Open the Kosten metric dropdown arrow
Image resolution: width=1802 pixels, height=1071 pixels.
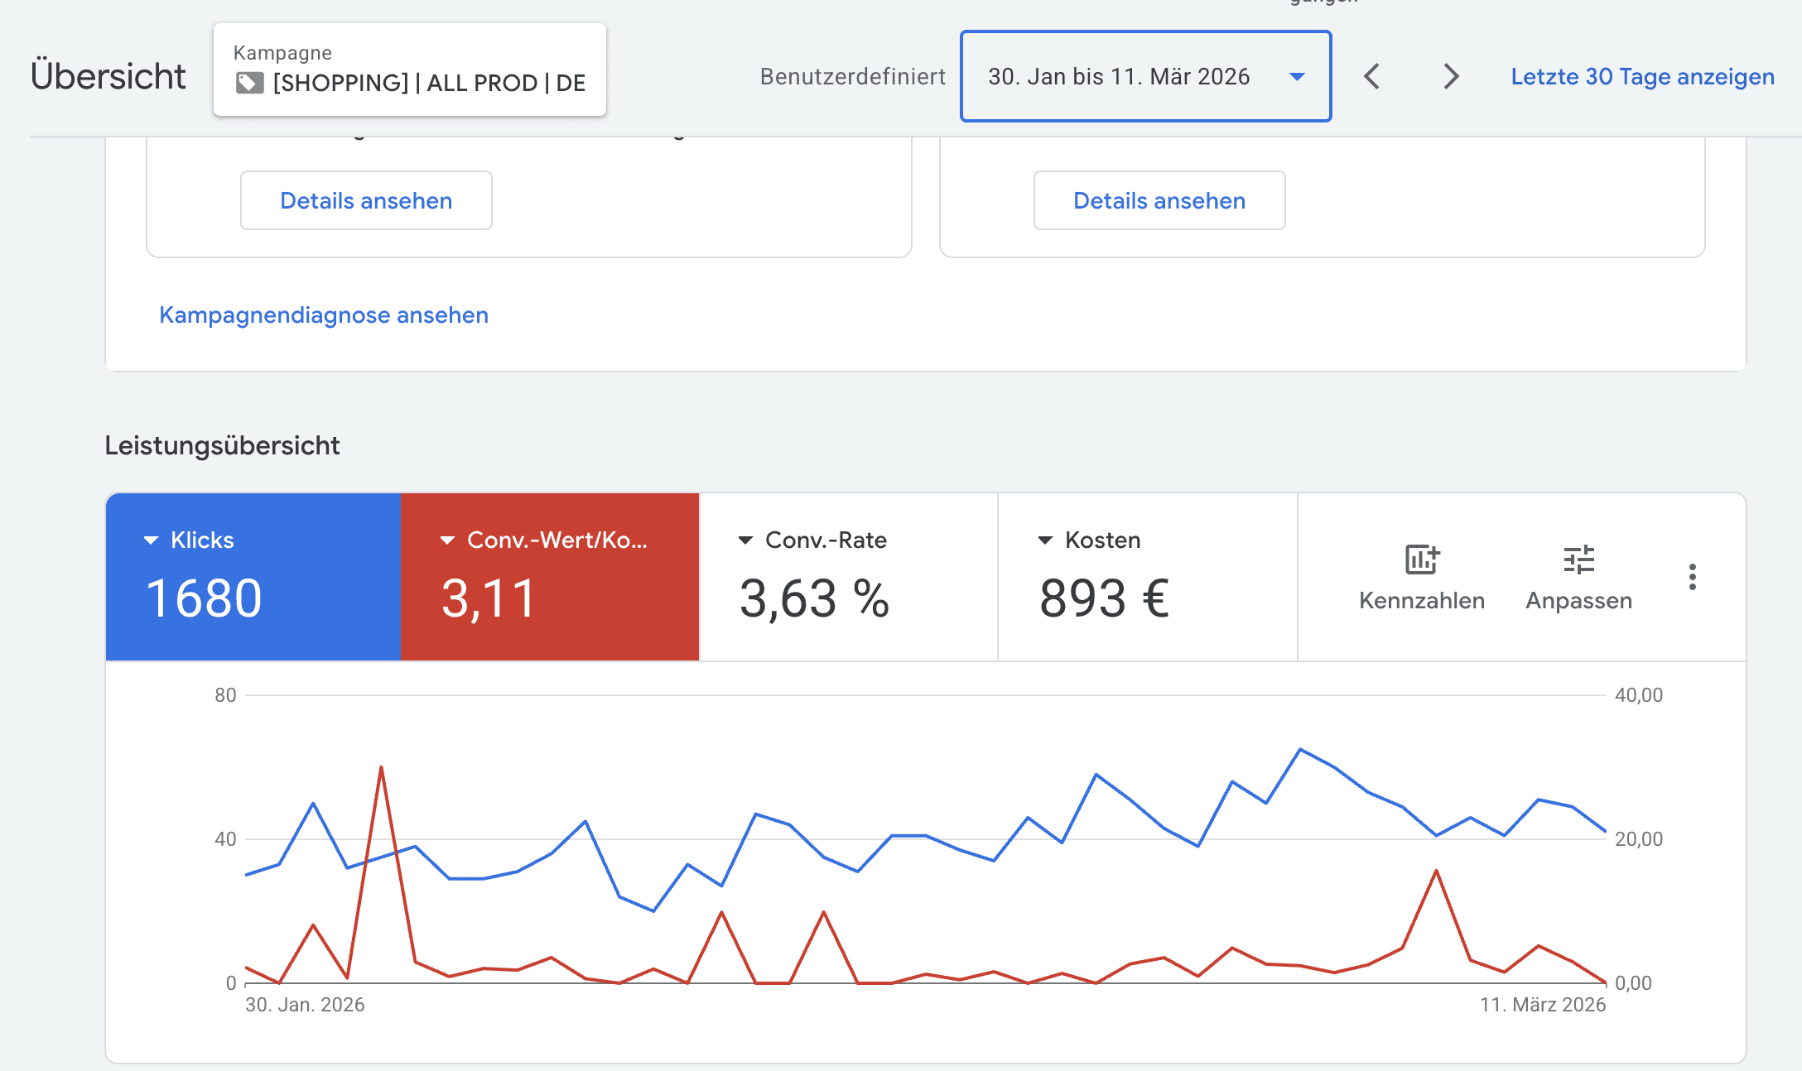(x=1045, y=540)
